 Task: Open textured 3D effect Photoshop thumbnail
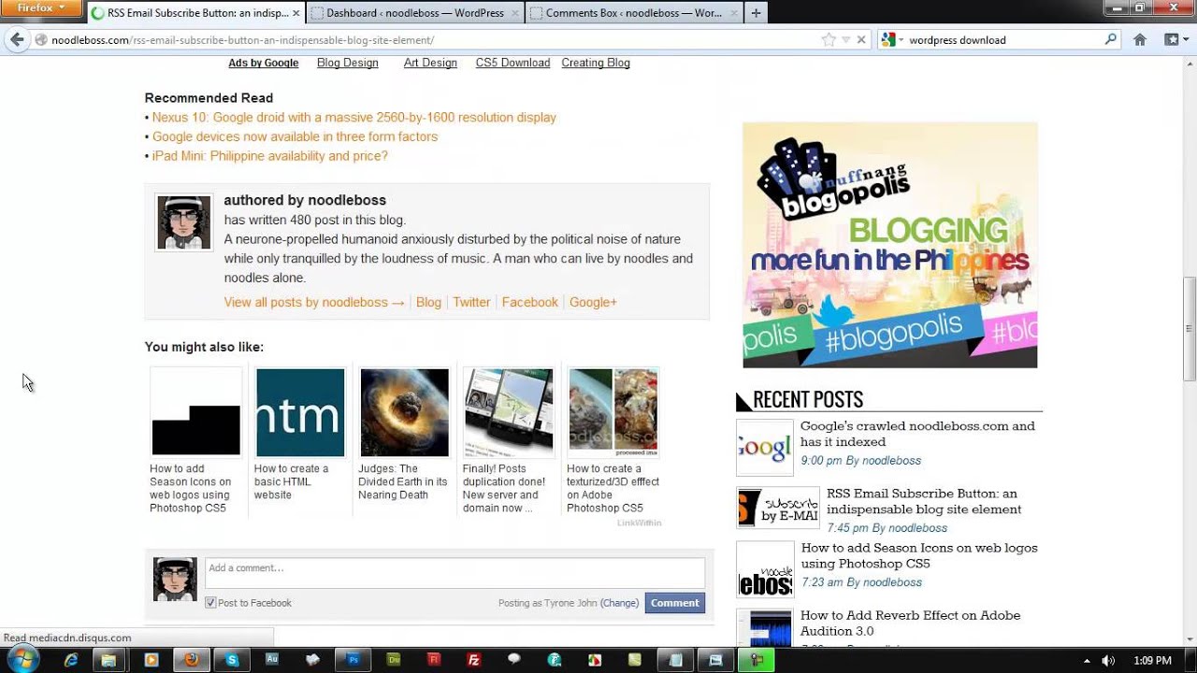pos(613,412)
